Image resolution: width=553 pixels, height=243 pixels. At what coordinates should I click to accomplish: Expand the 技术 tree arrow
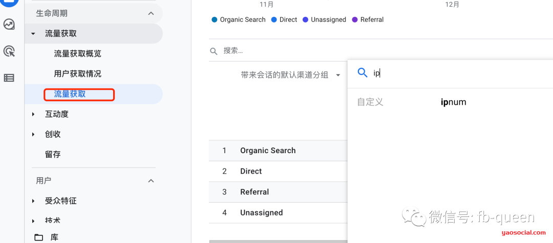33,221
